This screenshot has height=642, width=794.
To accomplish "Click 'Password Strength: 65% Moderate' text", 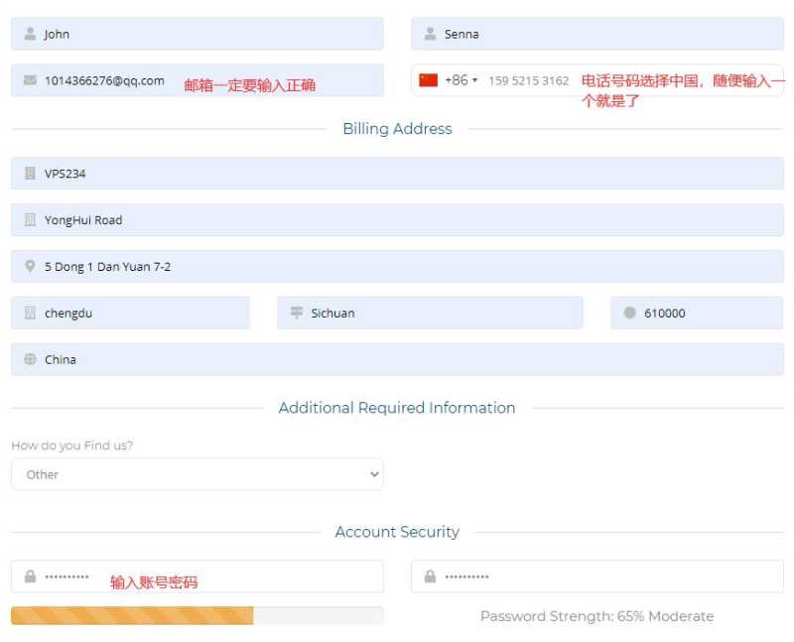I will (597, 616).
